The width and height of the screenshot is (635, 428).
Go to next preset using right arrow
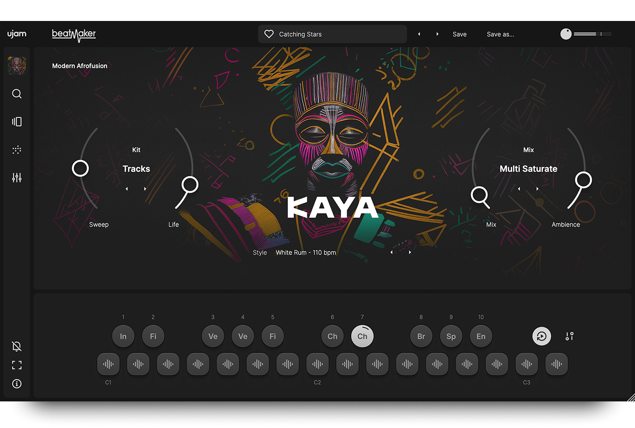(x=437, y=34)
